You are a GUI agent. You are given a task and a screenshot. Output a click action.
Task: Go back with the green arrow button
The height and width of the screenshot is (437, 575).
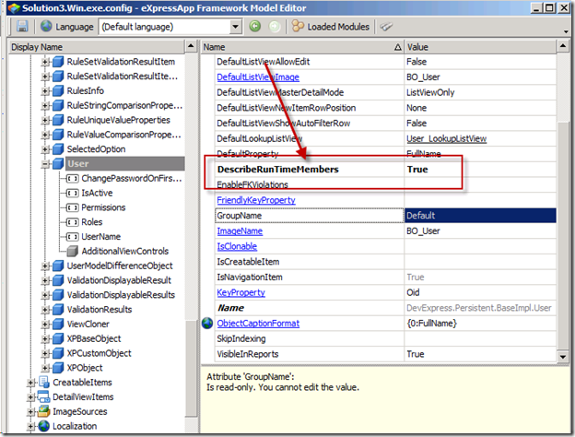[x=255, y=26]
